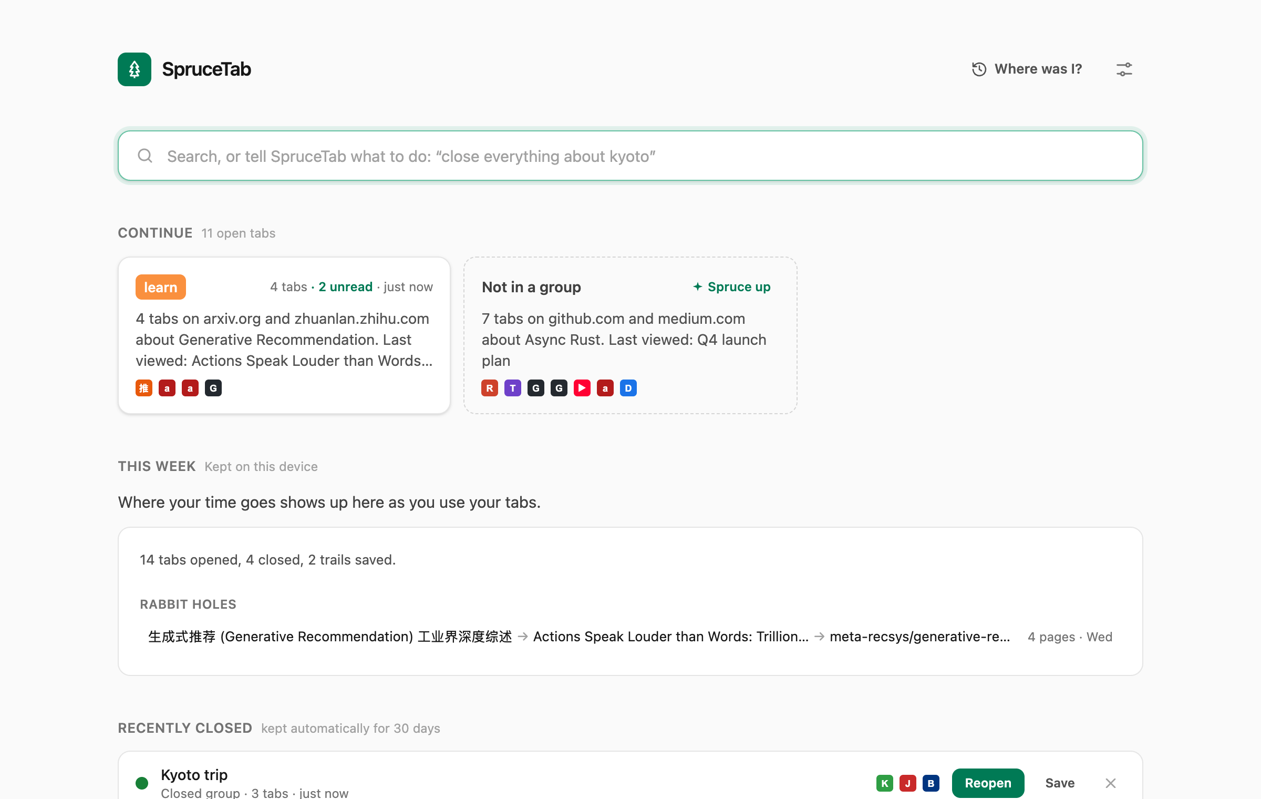The image size is (1261, 799).
Task: Click the navy B favicon in Kyoto trip row
Action: (931, 783)
